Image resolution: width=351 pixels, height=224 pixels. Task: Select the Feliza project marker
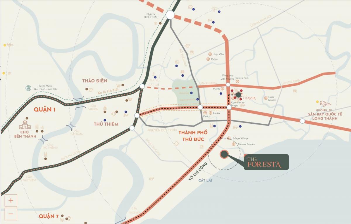click(x=208, y=59)
